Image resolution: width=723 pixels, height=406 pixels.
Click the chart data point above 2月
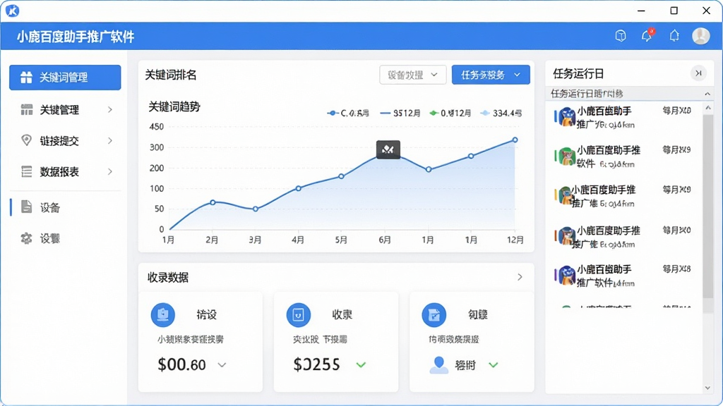tap(213, 202)
